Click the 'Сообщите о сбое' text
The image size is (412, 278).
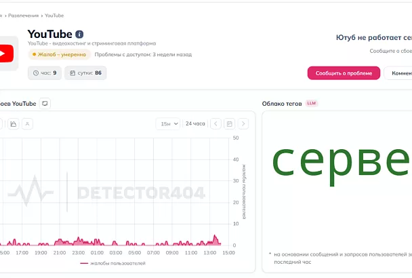[391, 51]
